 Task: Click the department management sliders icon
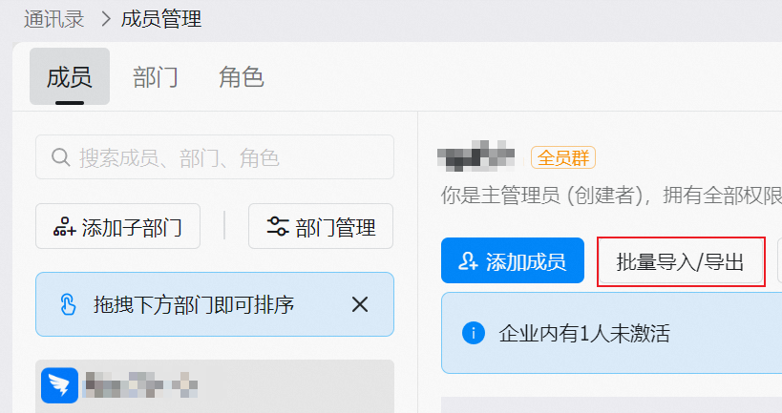coord(278,227)
